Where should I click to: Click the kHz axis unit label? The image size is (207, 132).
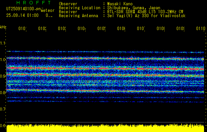[x=3, y=27]
